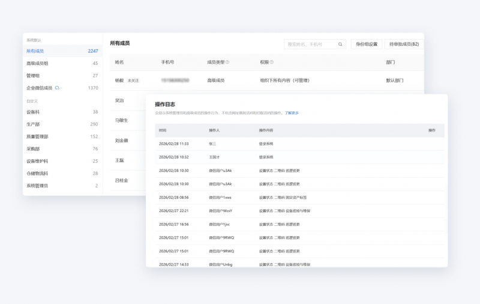Click help icon beside 成员类型 column
The image size is (480, 304).
point(227,62)
